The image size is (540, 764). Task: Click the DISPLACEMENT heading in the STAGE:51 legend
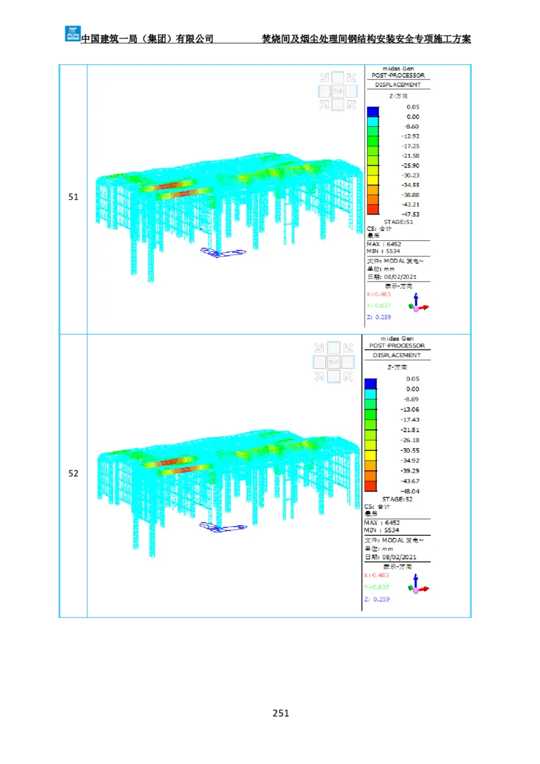click(398, 85)
